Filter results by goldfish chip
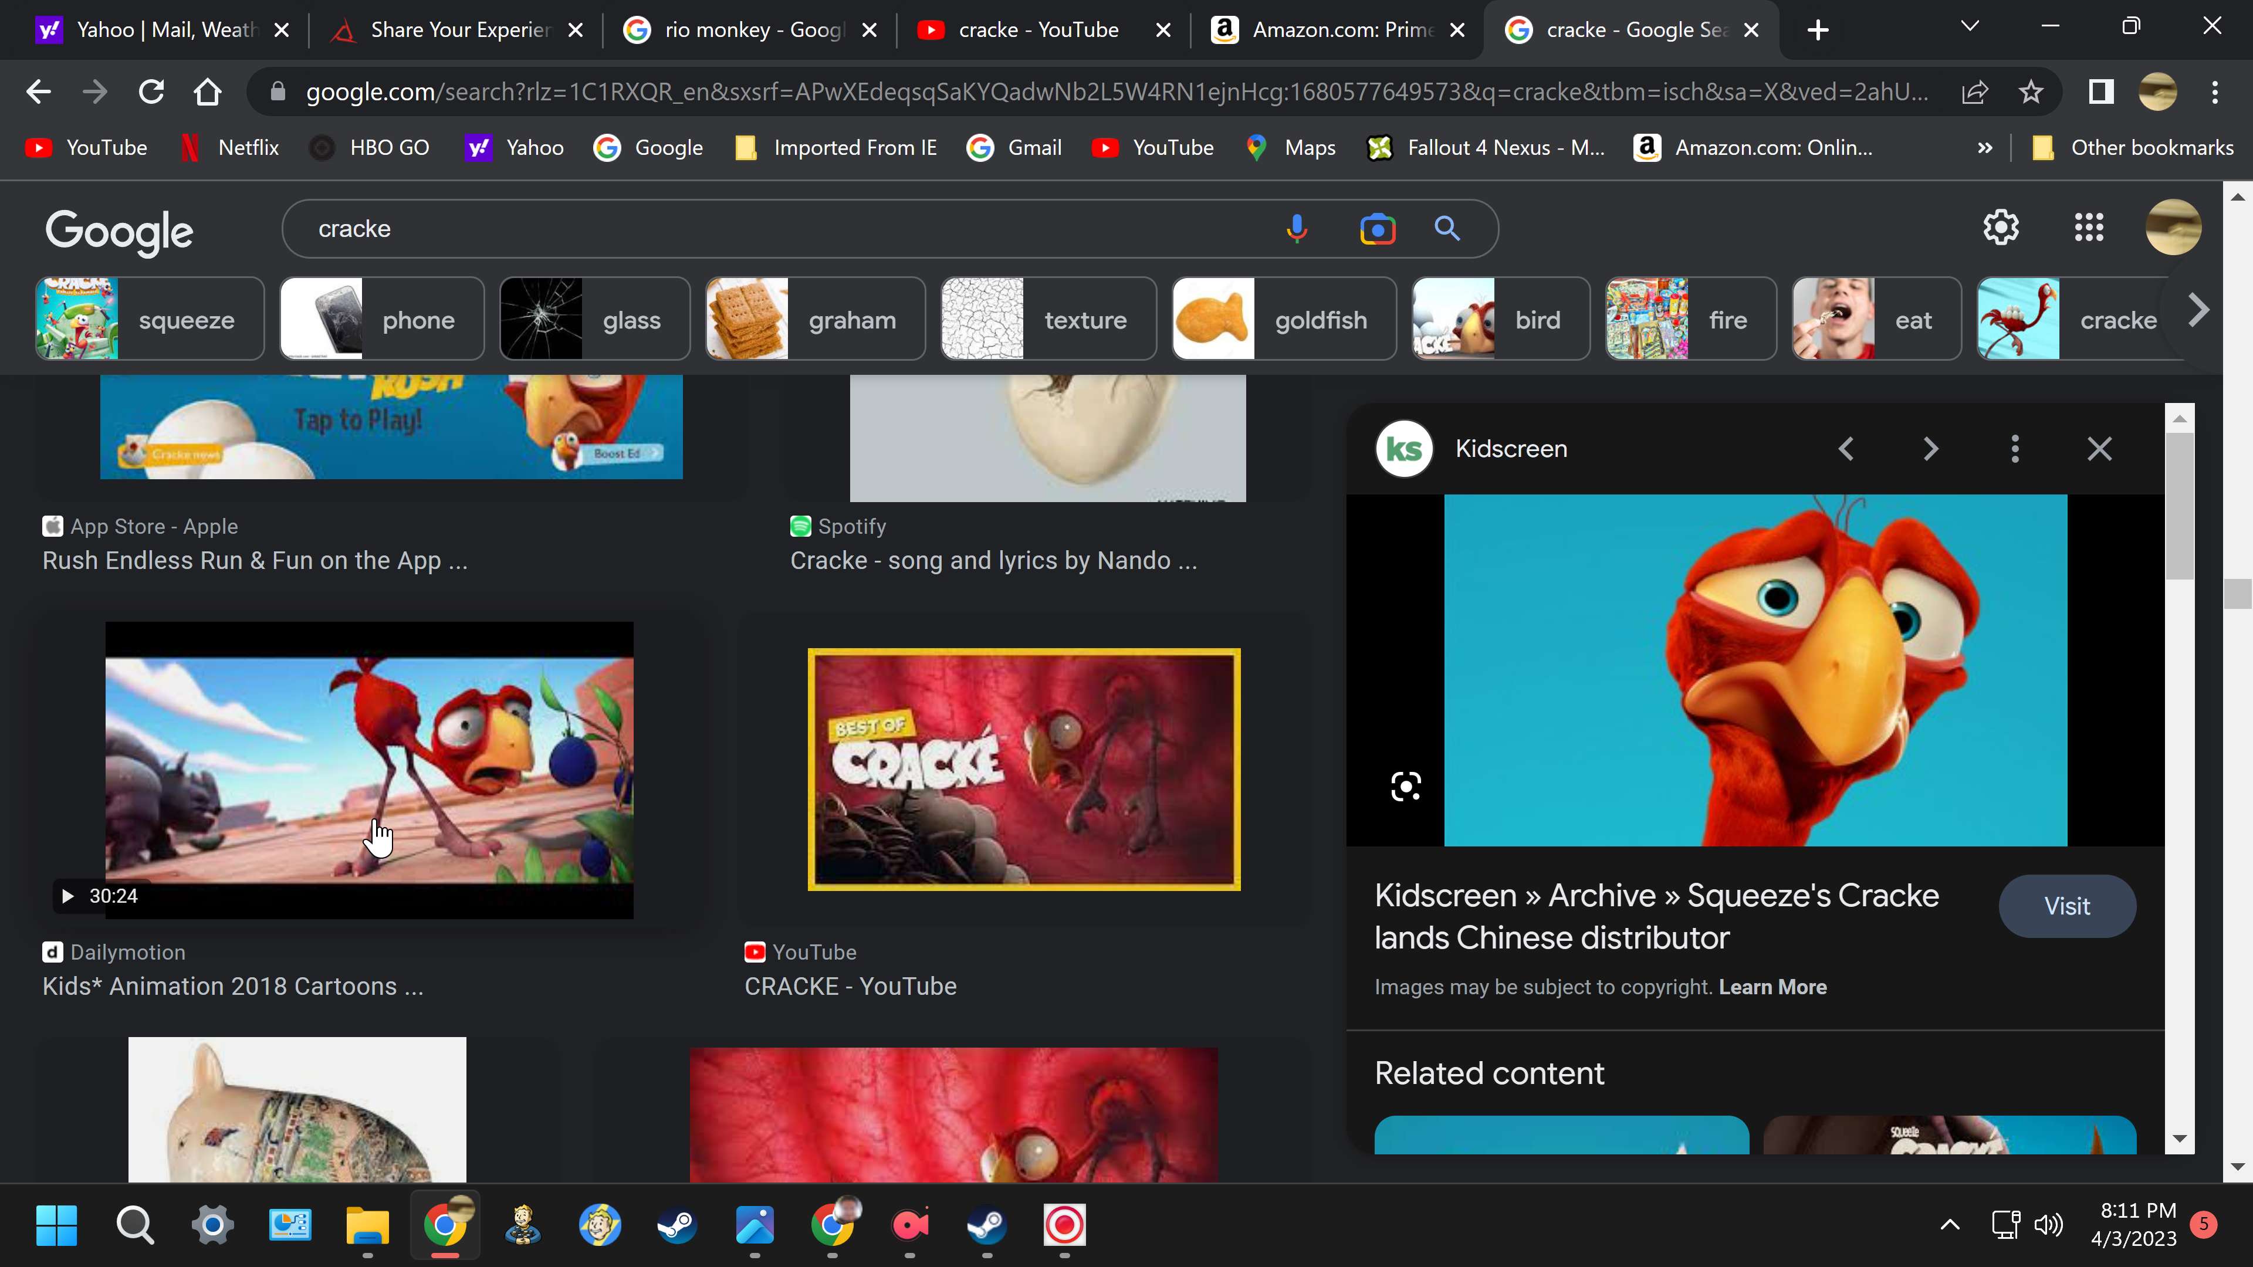Screen dimensions: 2253x1267 1284,319
